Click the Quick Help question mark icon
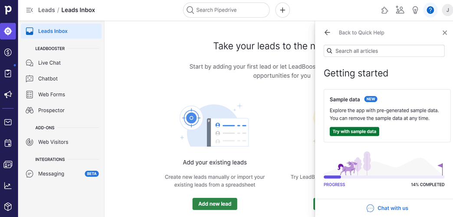Screen dimensions: 453x217 click(x=430, y=10)
